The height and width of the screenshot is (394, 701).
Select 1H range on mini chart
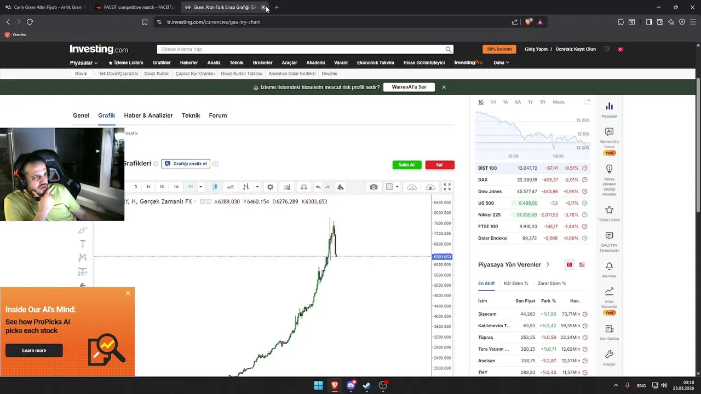coord(493,102)
